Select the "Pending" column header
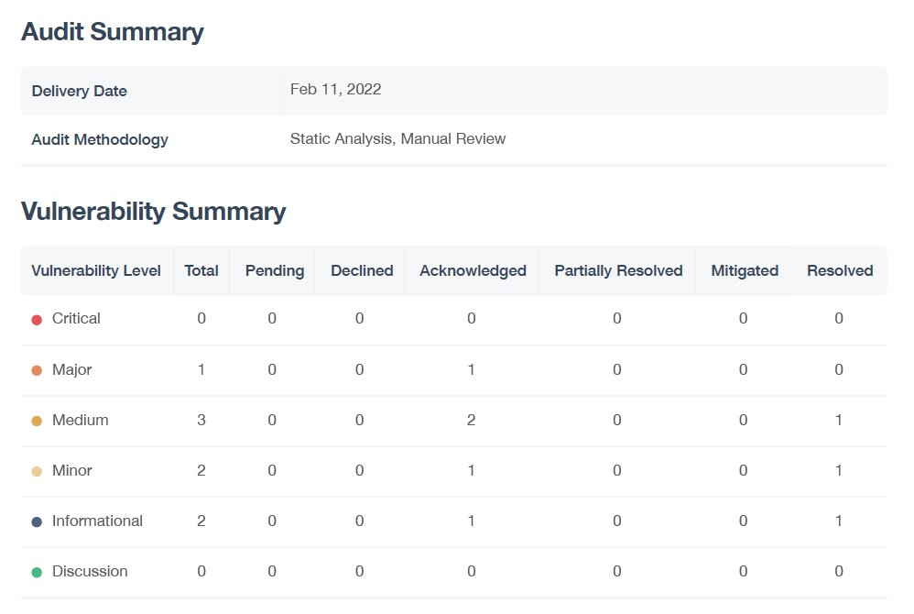 point(275,270)
